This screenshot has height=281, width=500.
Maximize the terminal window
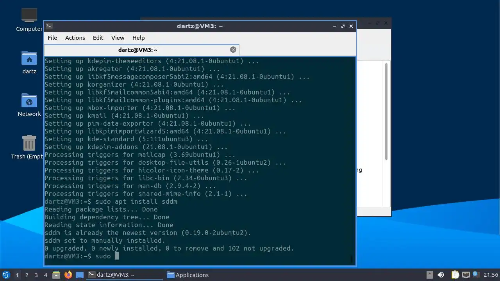click(x=343, y=26)
